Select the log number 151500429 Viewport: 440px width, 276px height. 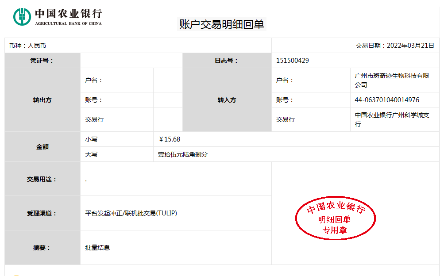tap(293, 61)
